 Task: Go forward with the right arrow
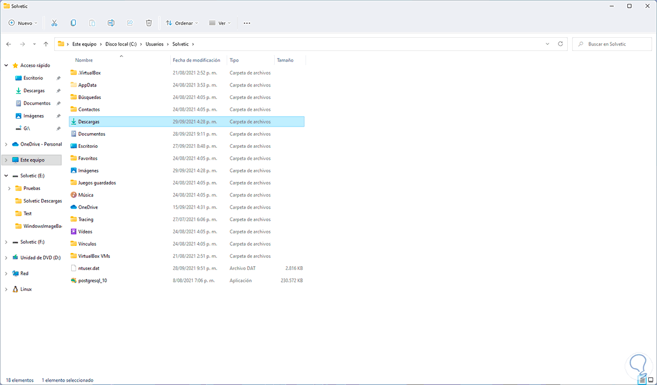(x=22, y=44)
